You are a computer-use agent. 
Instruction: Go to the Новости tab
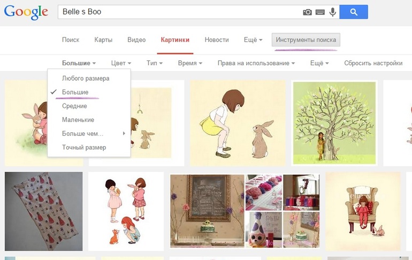[217, 40]
